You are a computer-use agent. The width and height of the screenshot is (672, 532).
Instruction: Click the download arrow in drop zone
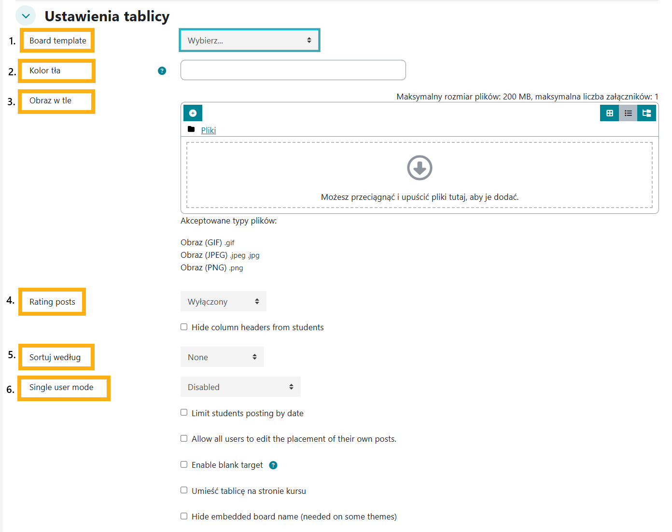coord(420,168)
